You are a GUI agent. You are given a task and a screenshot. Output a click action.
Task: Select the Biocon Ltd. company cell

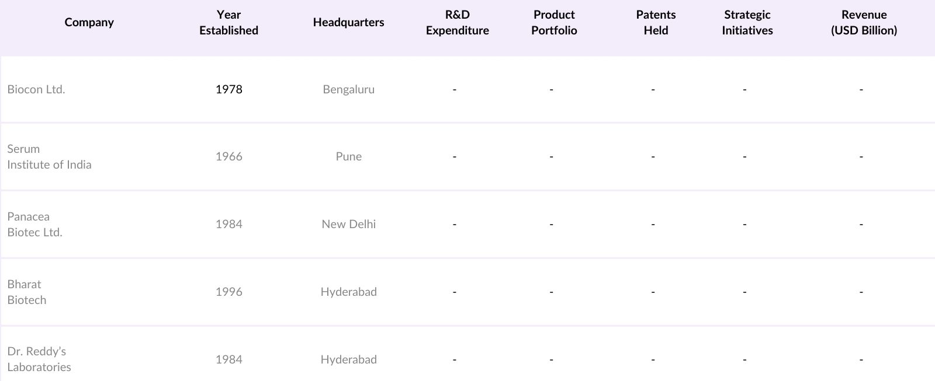[36, 89]
